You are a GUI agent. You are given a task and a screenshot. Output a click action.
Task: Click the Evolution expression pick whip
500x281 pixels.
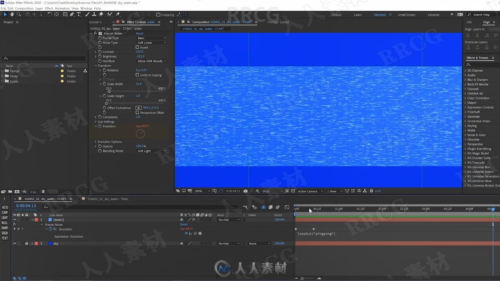click(x=195, y=233)
